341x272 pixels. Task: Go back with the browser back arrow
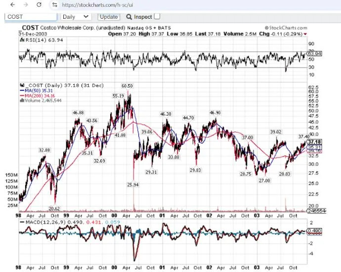click(x=13, y=4)
